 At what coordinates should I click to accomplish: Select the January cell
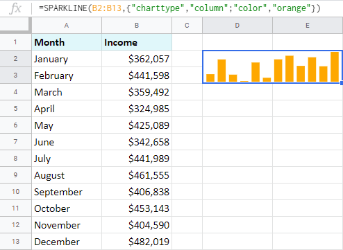pos(67,59)
